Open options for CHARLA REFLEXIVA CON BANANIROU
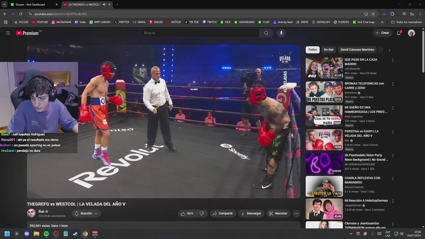The image size is (425, 239). click(x=393, y=179)
